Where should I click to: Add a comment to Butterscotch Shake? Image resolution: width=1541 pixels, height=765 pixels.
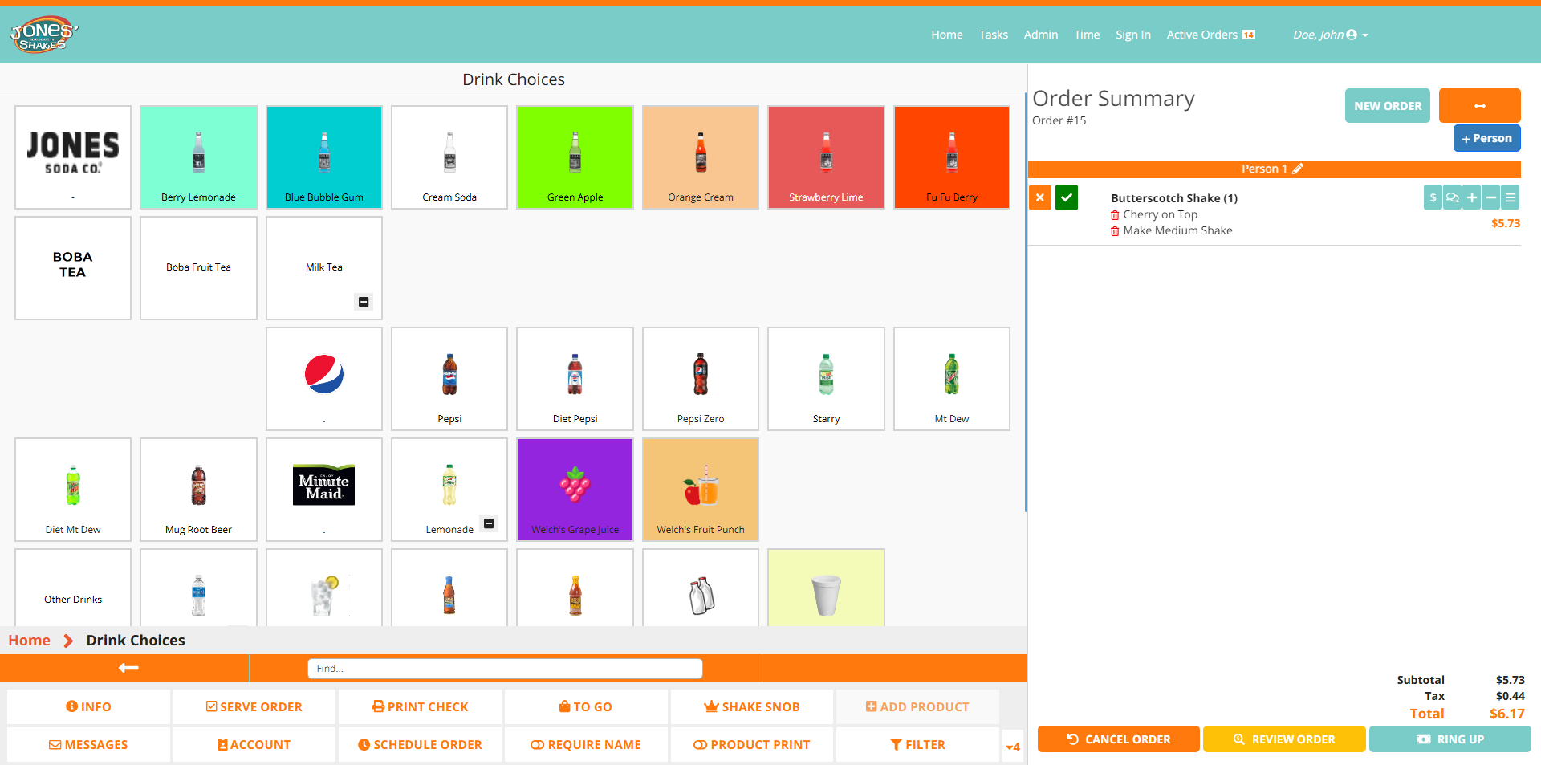pos(1452,197)
